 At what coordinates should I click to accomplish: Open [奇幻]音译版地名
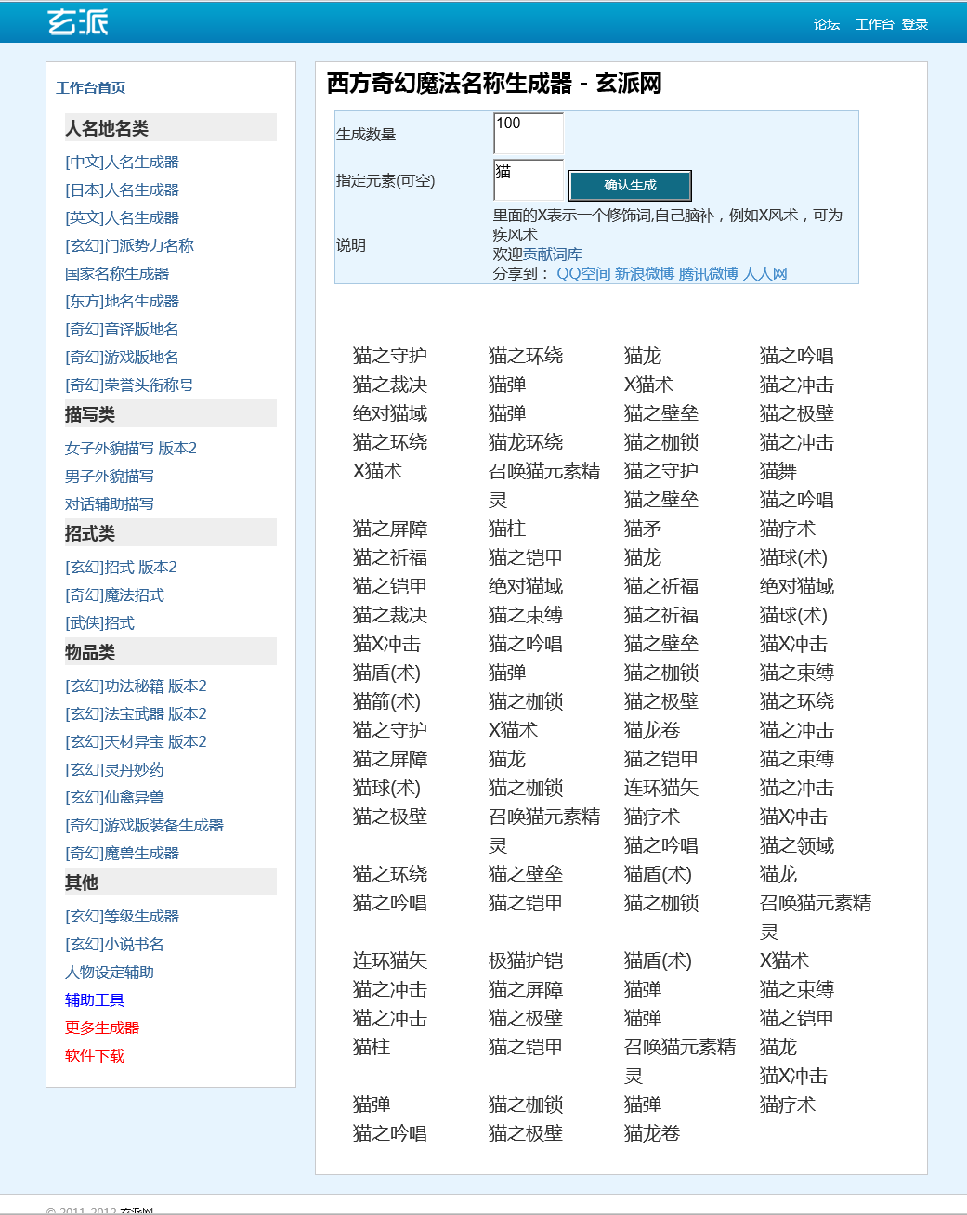(122, 329)
